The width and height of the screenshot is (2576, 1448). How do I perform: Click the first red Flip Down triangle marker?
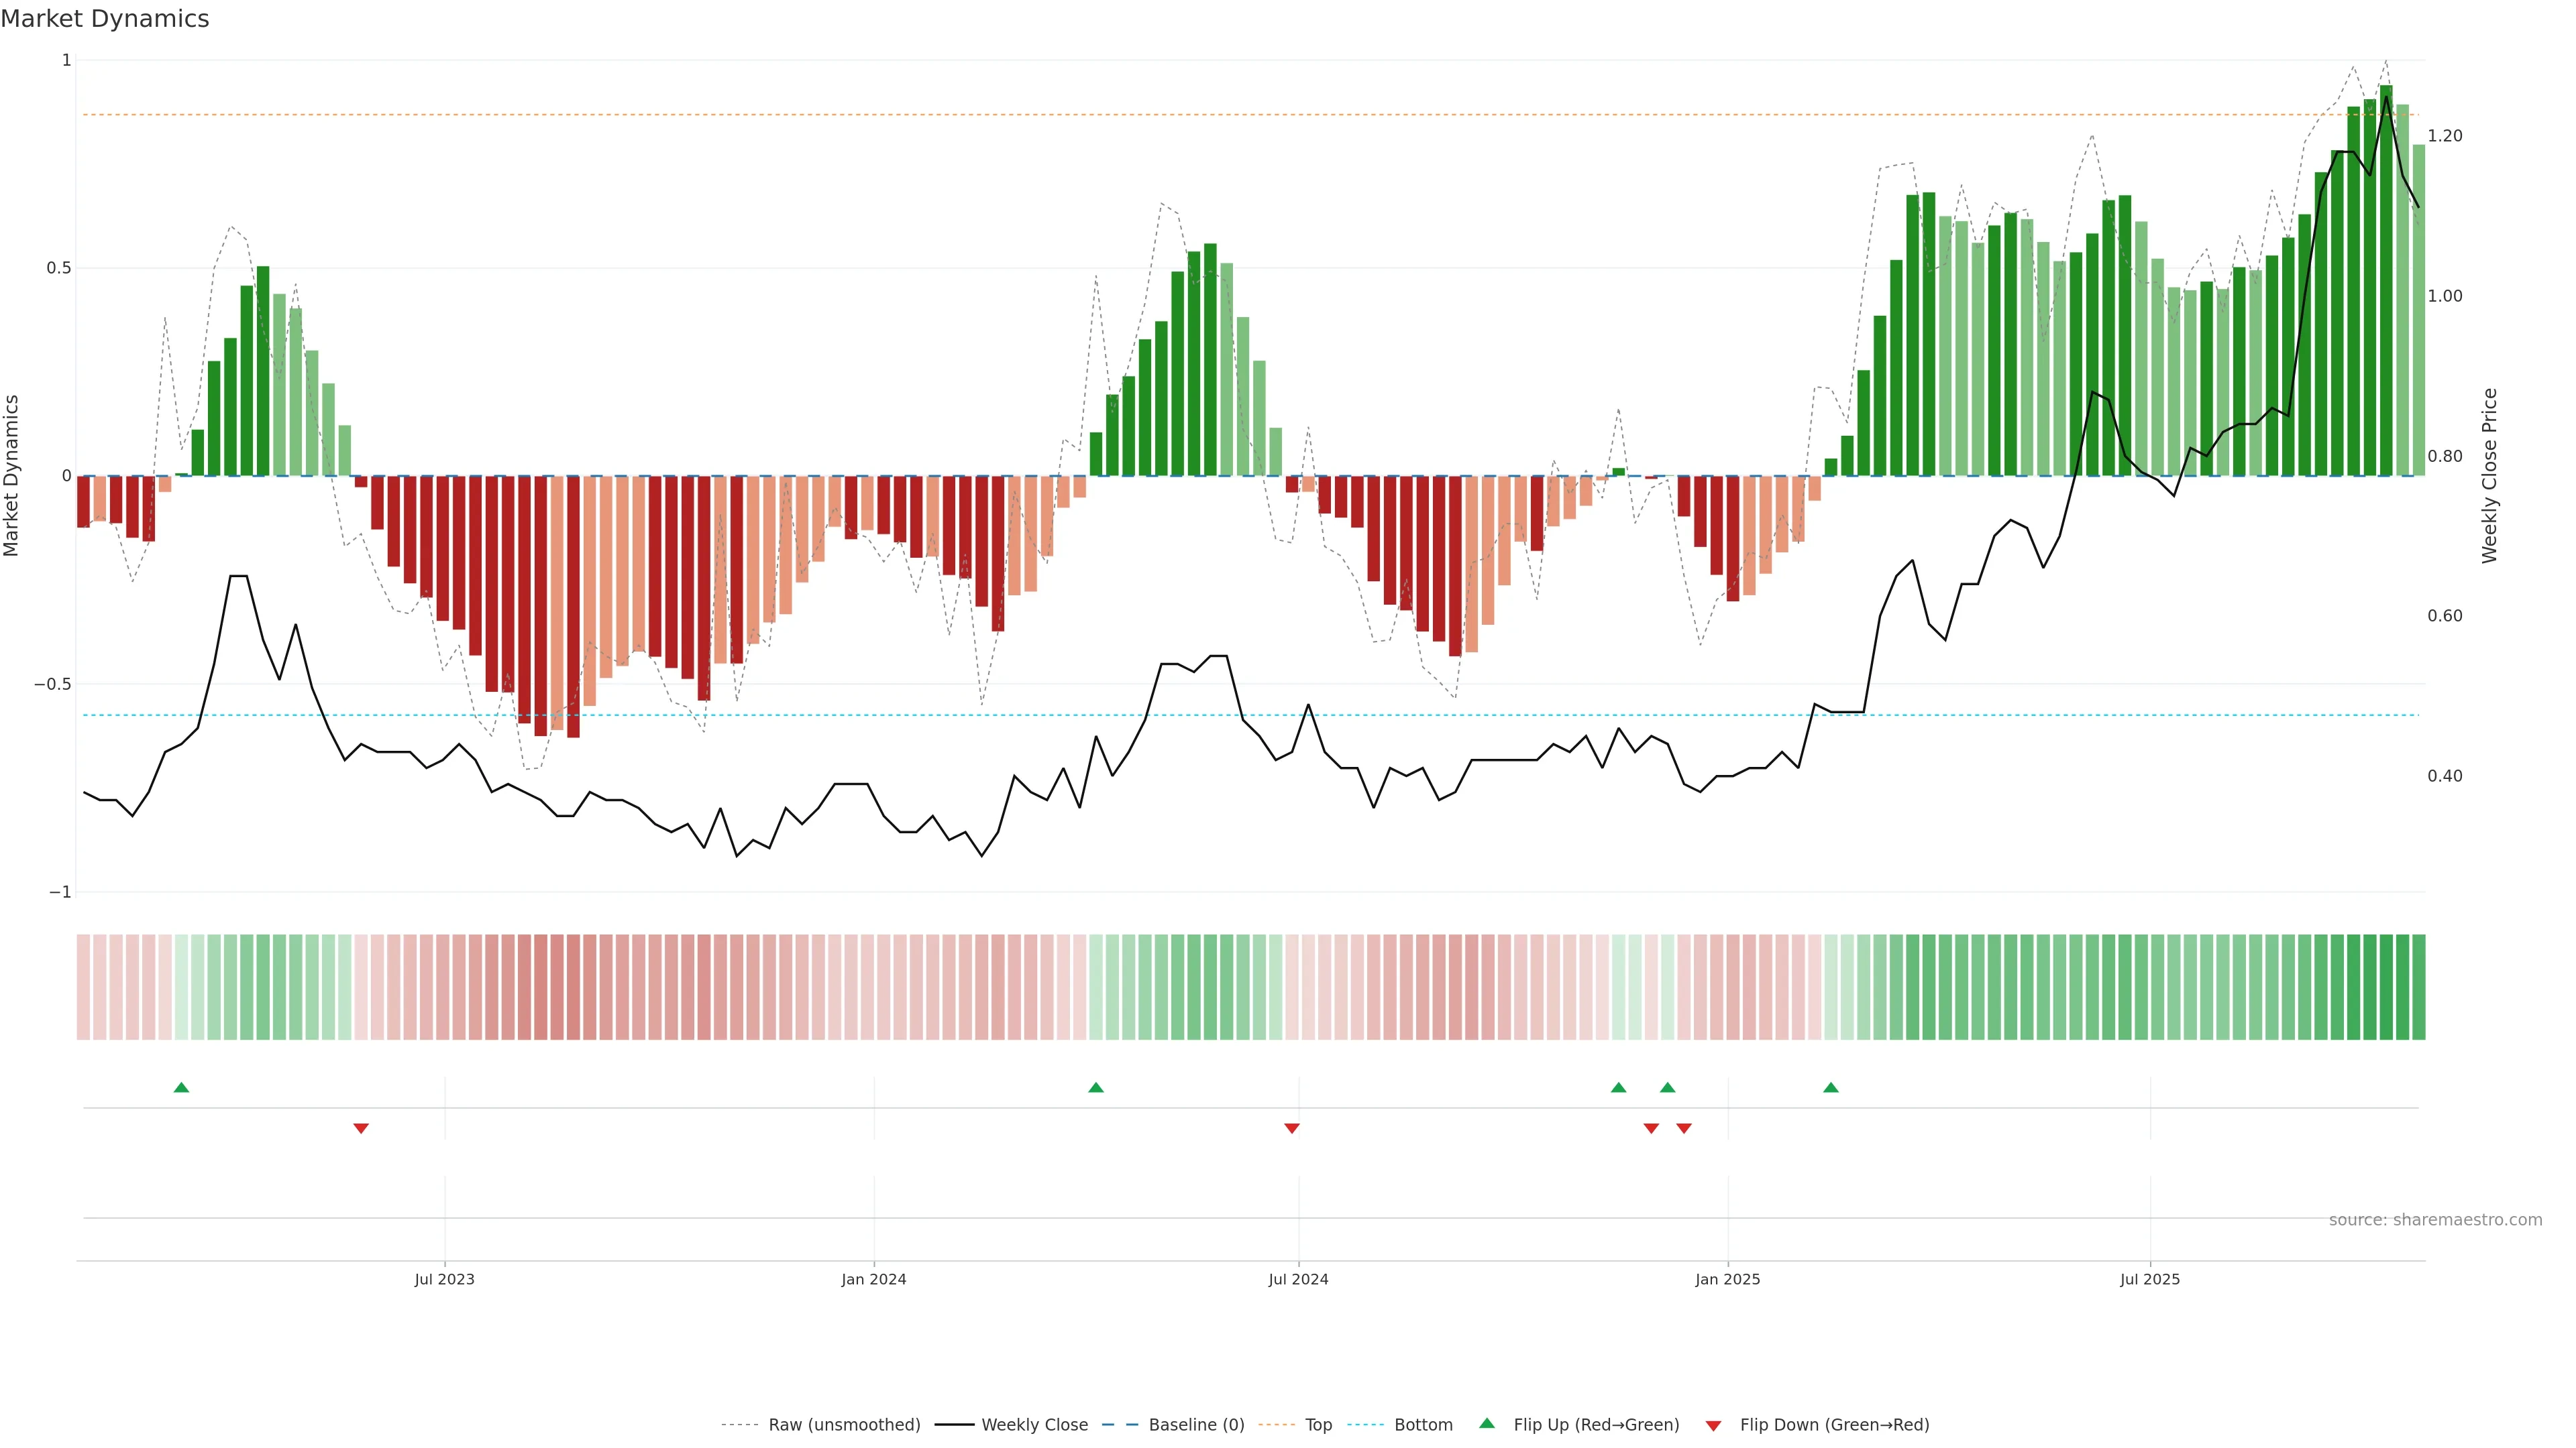pos(361,1128)
